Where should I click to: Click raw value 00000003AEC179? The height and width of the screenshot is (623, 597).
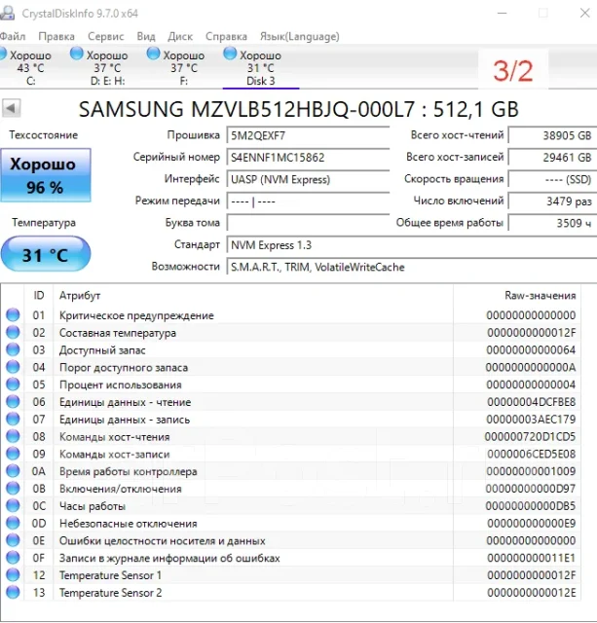click(531, 420)
